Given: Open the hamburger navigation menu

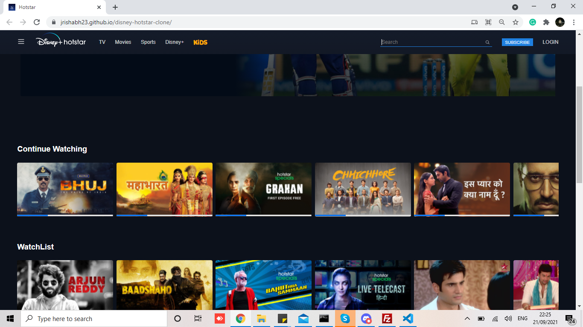Looking at the screenshot, I should tap(21, 42).
